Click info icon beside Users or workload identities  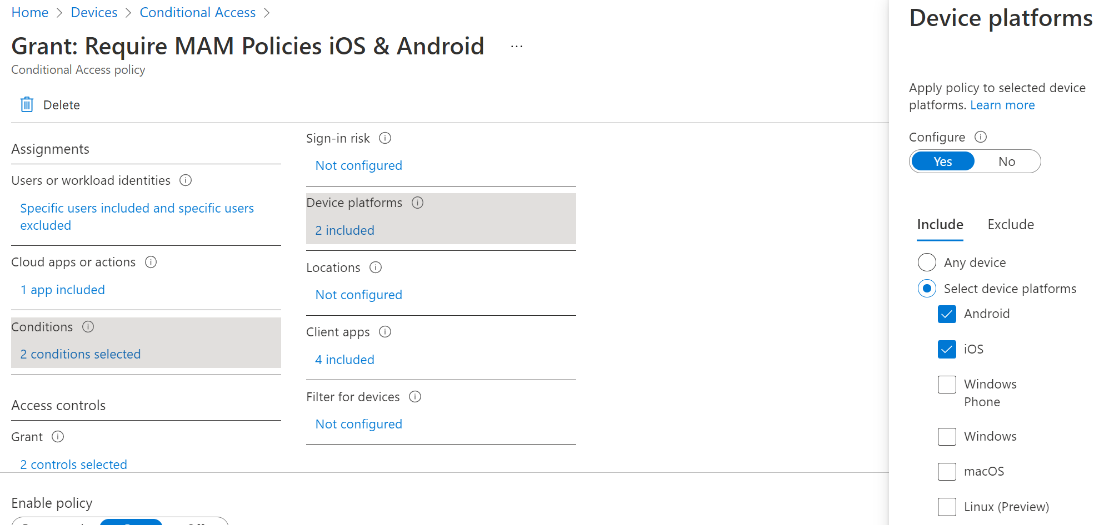(186, 180)
